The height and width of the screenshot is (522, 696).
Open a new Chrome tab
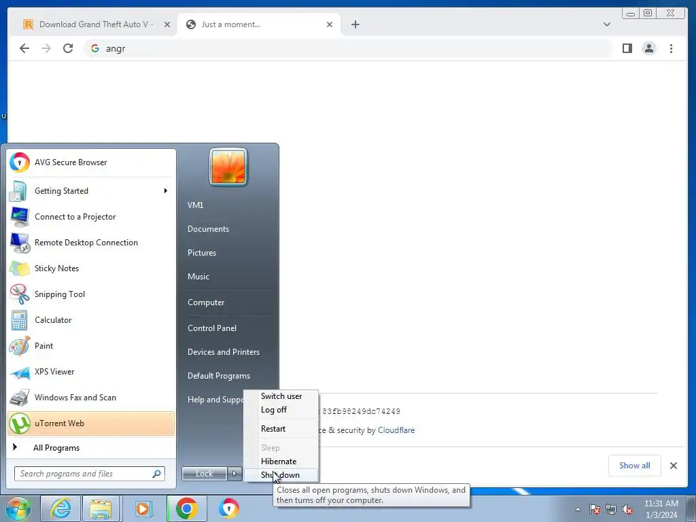[355, 24]
